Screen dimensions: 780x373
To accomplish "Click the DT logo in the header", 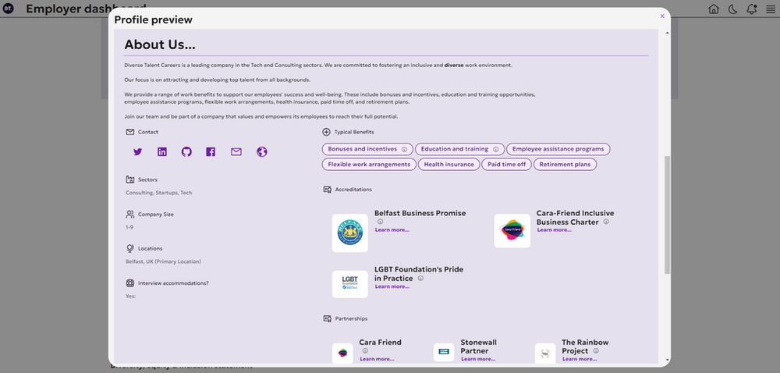I will (x=9, y=9).
